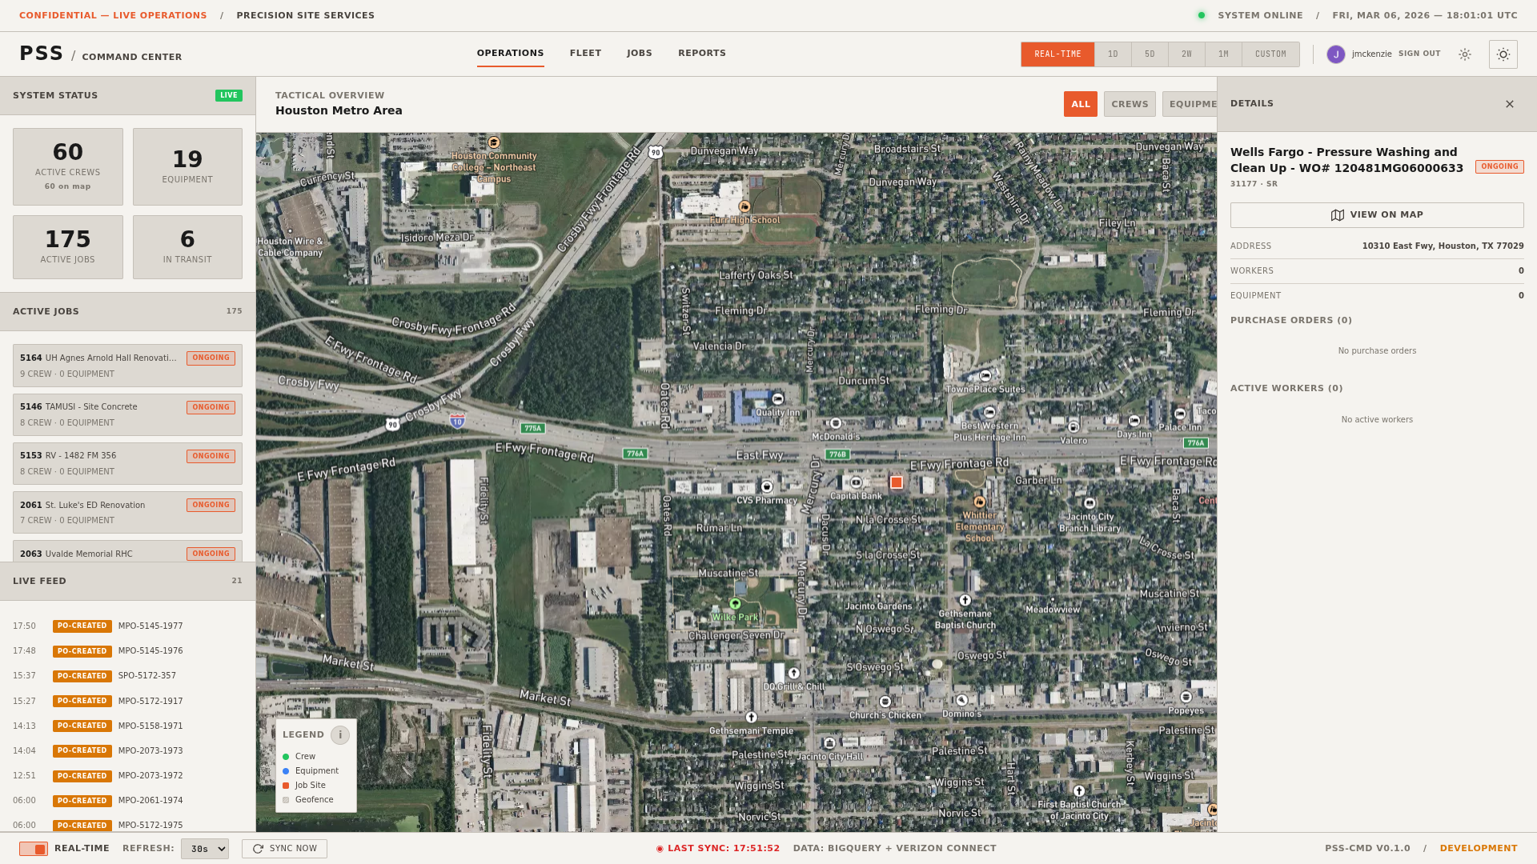Open the Fleet tab

585,54
